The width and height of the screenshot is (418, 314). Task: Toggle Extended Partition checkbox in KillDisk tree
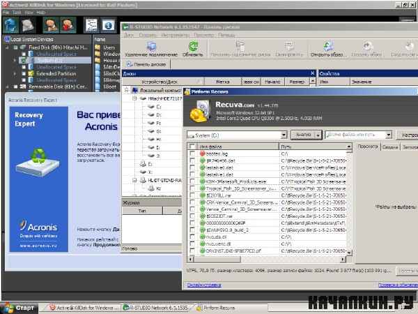(24, 73)
